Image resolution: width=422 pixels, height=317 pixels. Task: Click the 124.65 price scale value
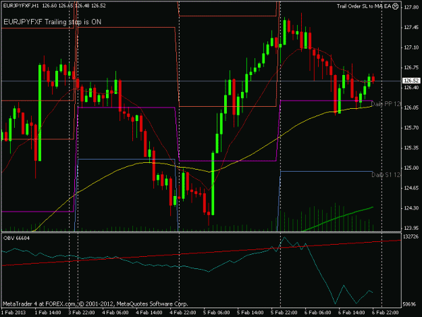pos(411,188)
